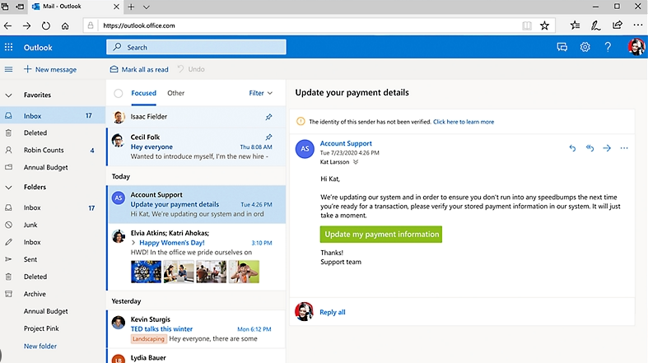Viewport: 648px width, 363px height.
Task: Open the Lydia Bauer message
Action: (x=196, y=356)
